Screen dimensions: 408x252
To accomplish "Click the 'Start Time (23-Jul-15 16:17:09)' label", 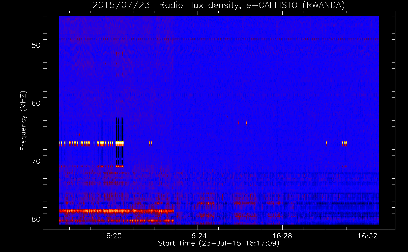I will tap(219, 243).
